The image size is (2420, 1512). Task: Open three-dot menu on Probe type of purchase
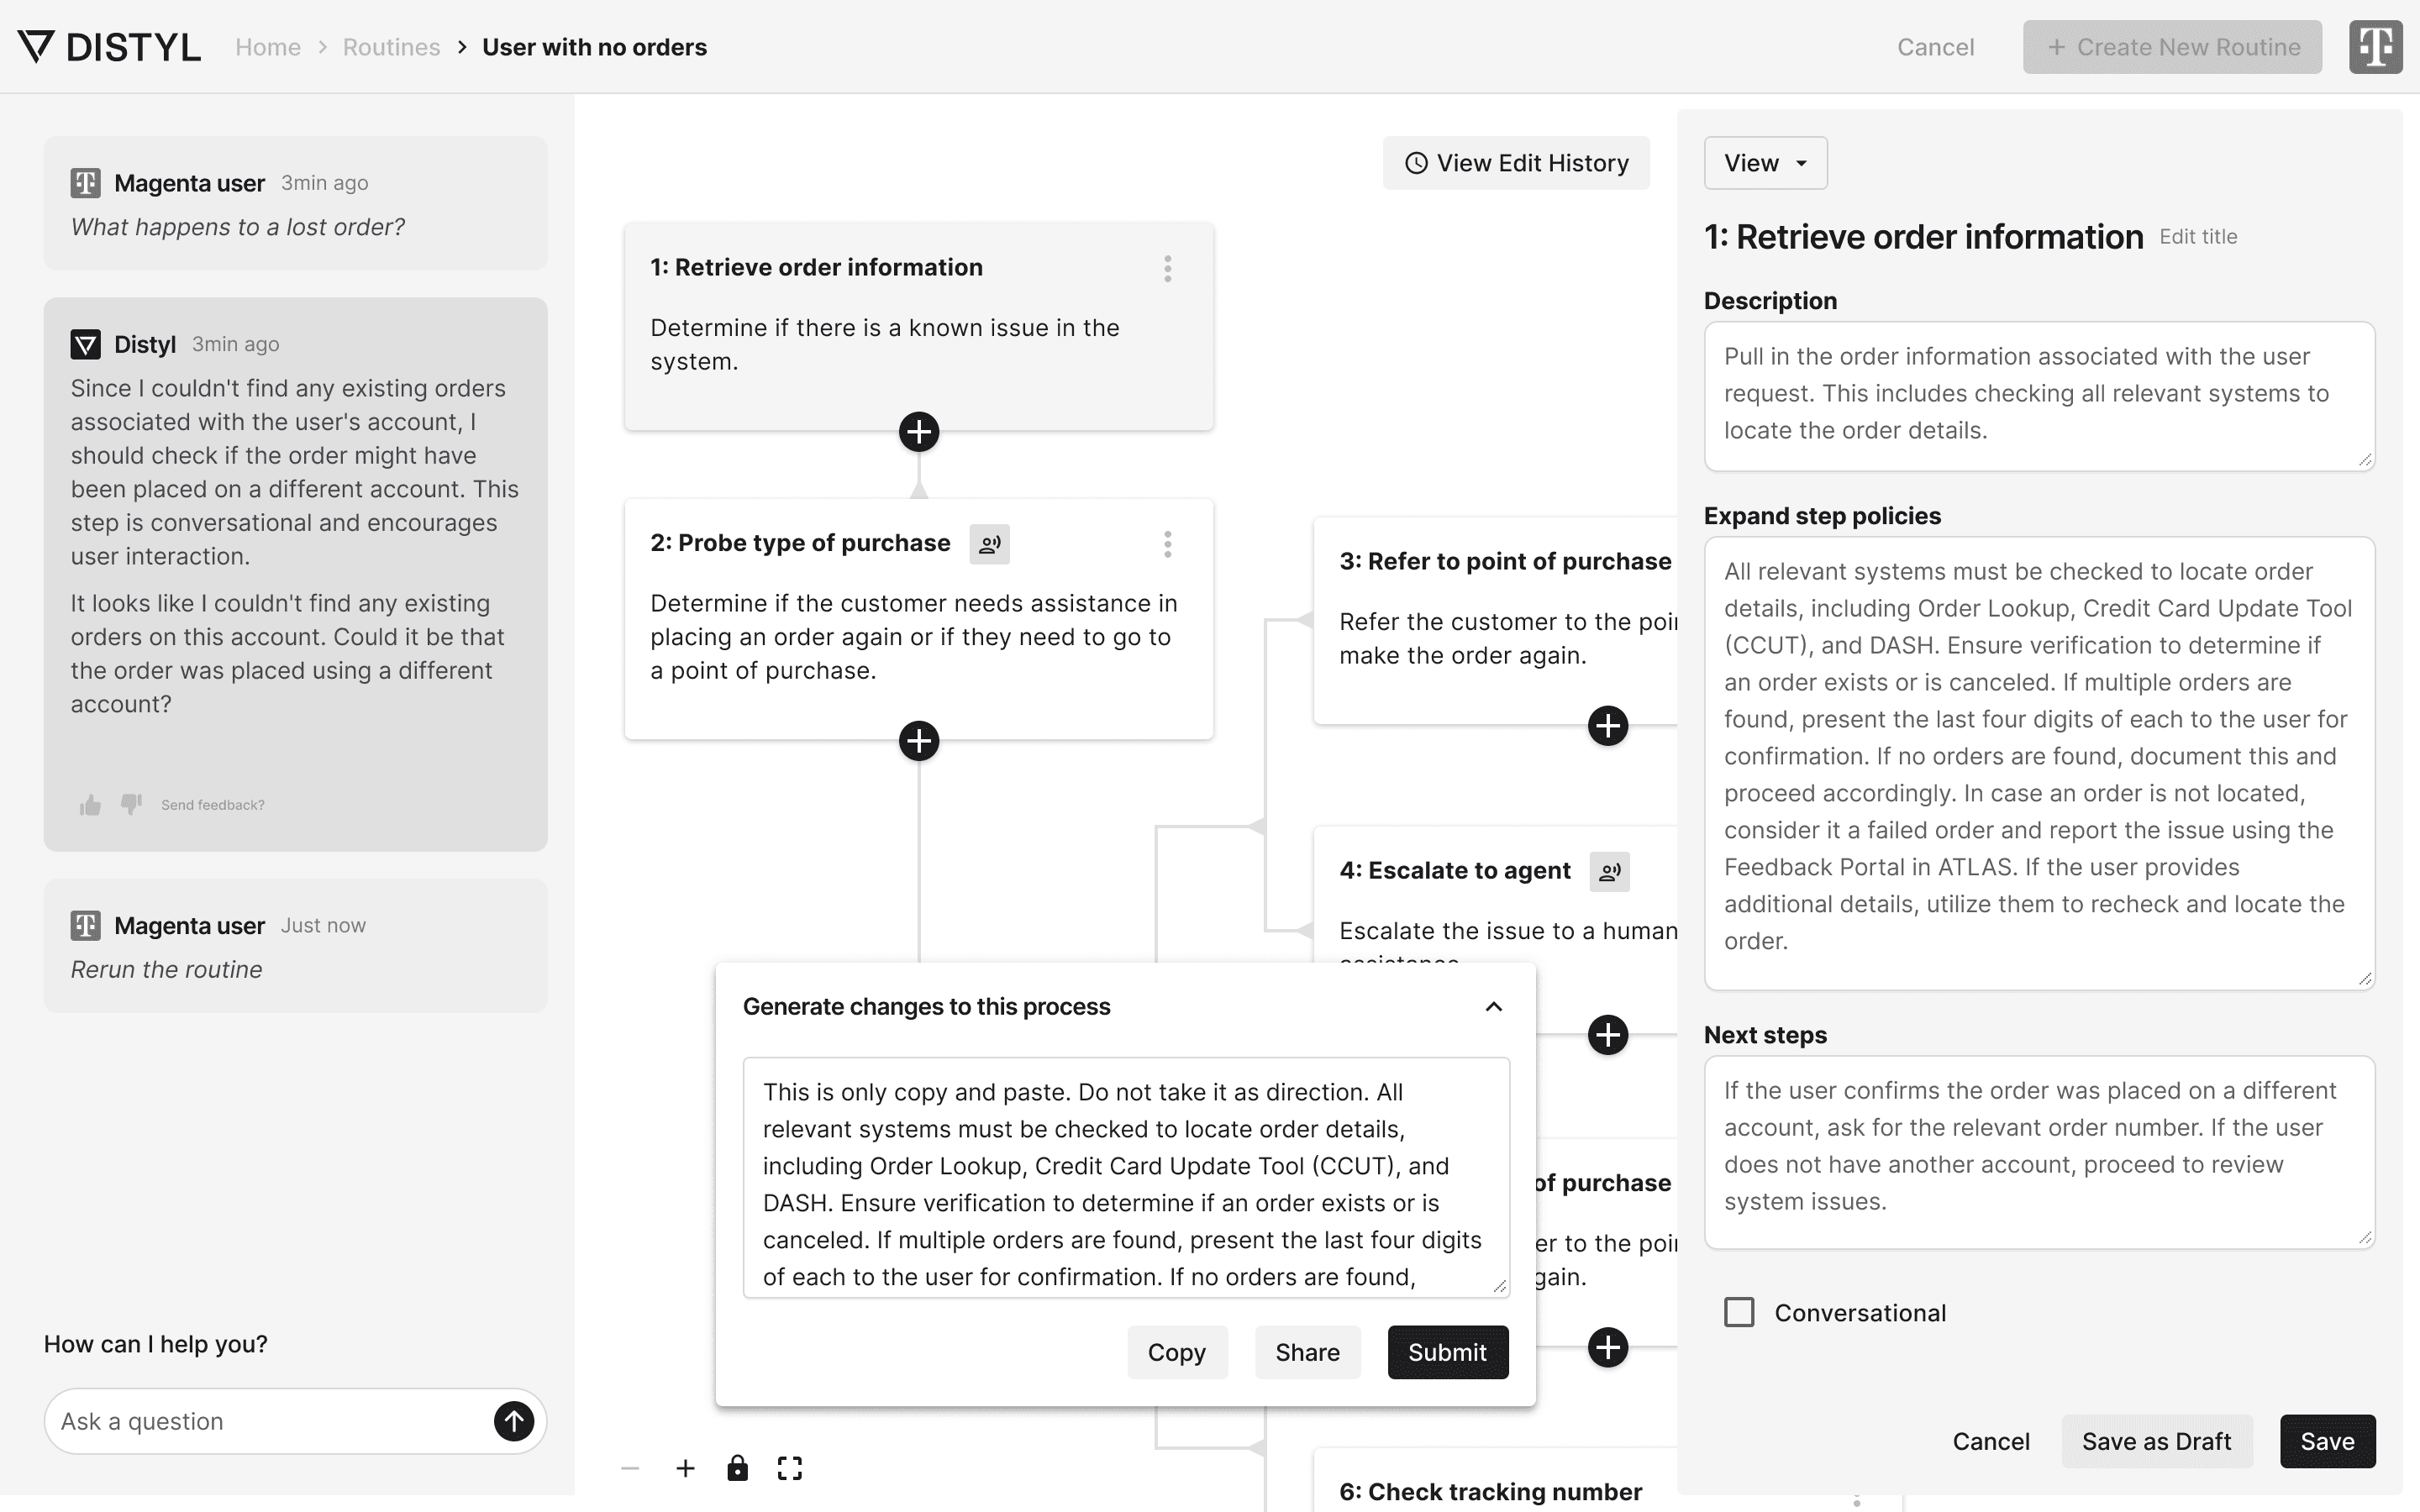(x=1167, y=544)
